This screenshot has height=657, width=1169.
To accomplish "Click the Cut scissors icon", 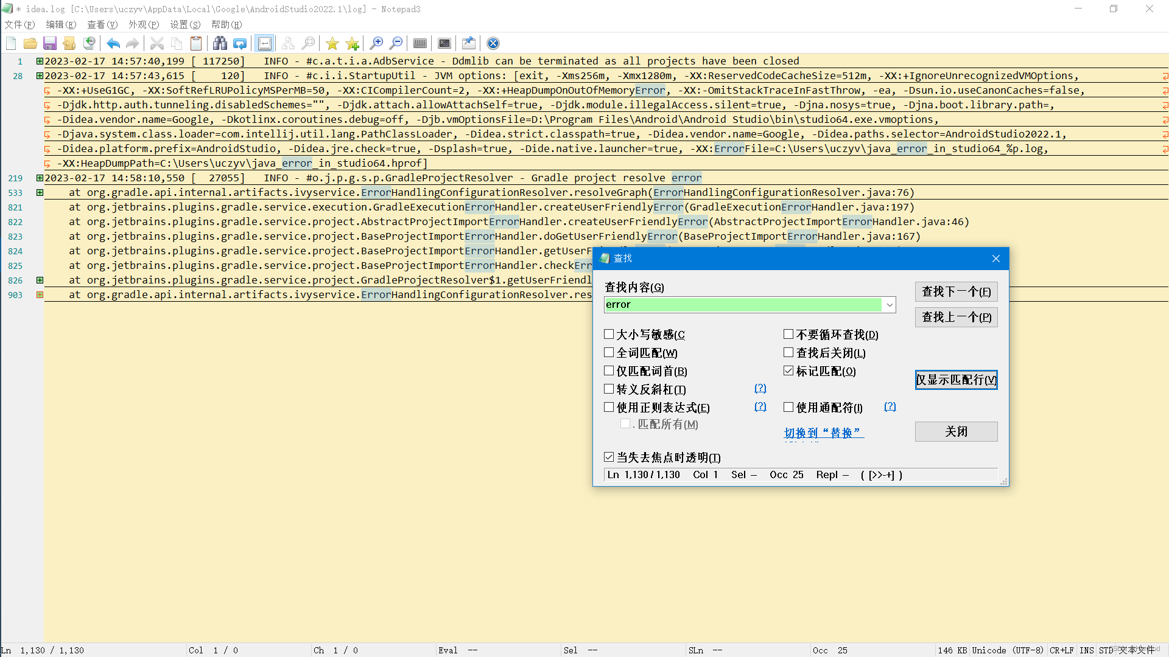I will click(x=157, y=43).
